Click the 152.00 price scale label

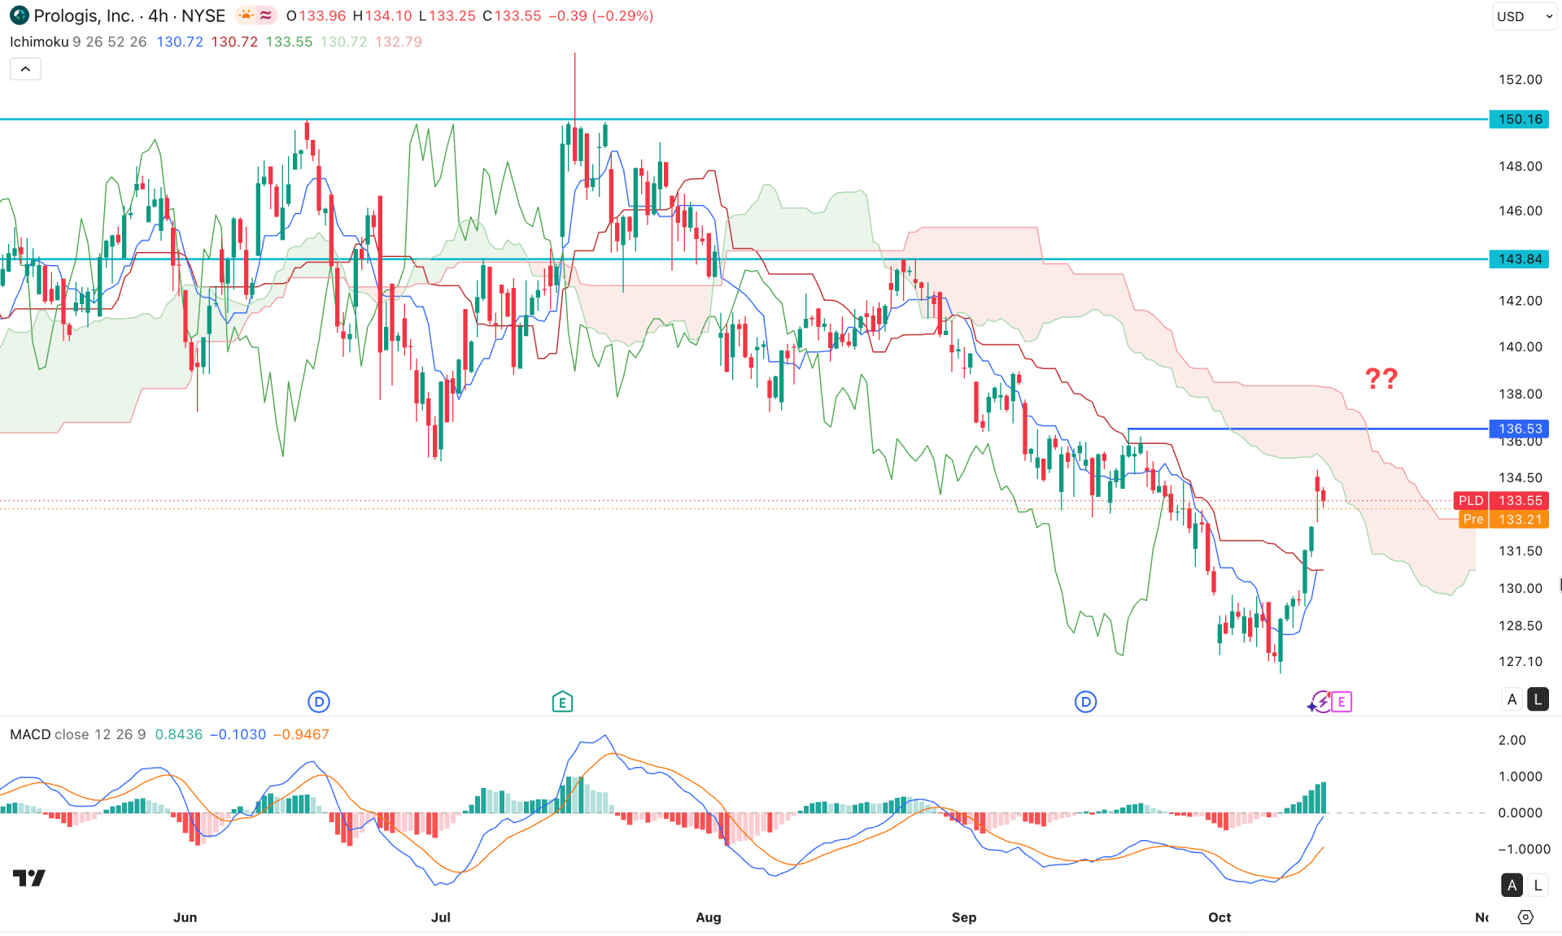pos(1521,80)
